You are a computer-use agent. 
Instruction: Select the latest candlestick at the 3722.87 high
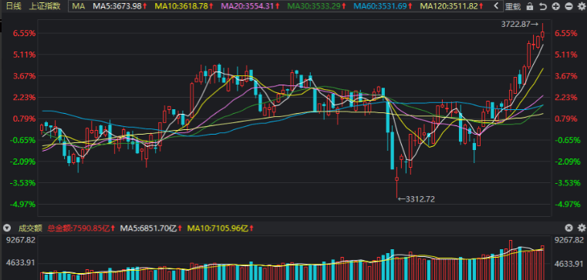tap(542, 32)
